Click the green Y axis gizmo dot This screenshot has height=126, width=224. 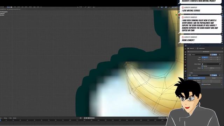176,15
